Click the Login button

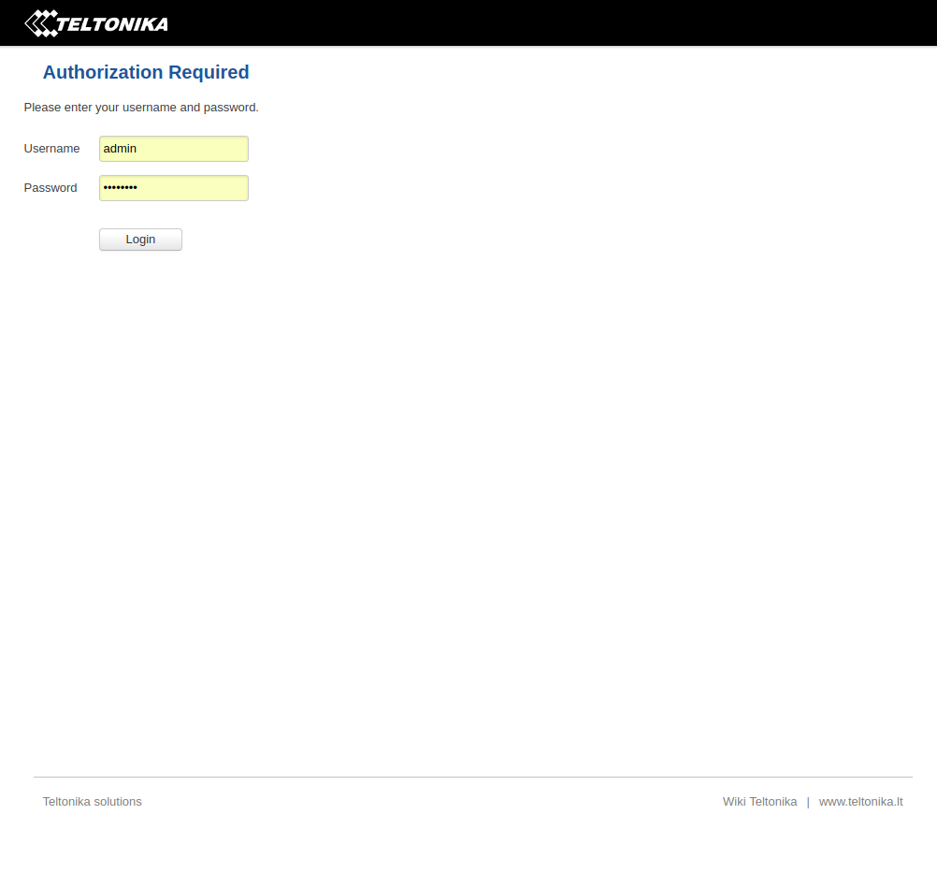tap(140, 240)
